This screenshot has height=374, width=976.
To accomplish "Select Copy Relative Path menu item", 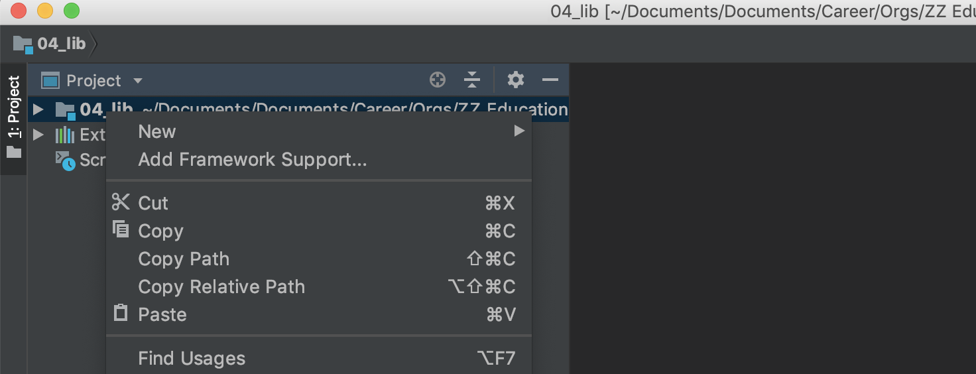I will [x=319, y=286].
